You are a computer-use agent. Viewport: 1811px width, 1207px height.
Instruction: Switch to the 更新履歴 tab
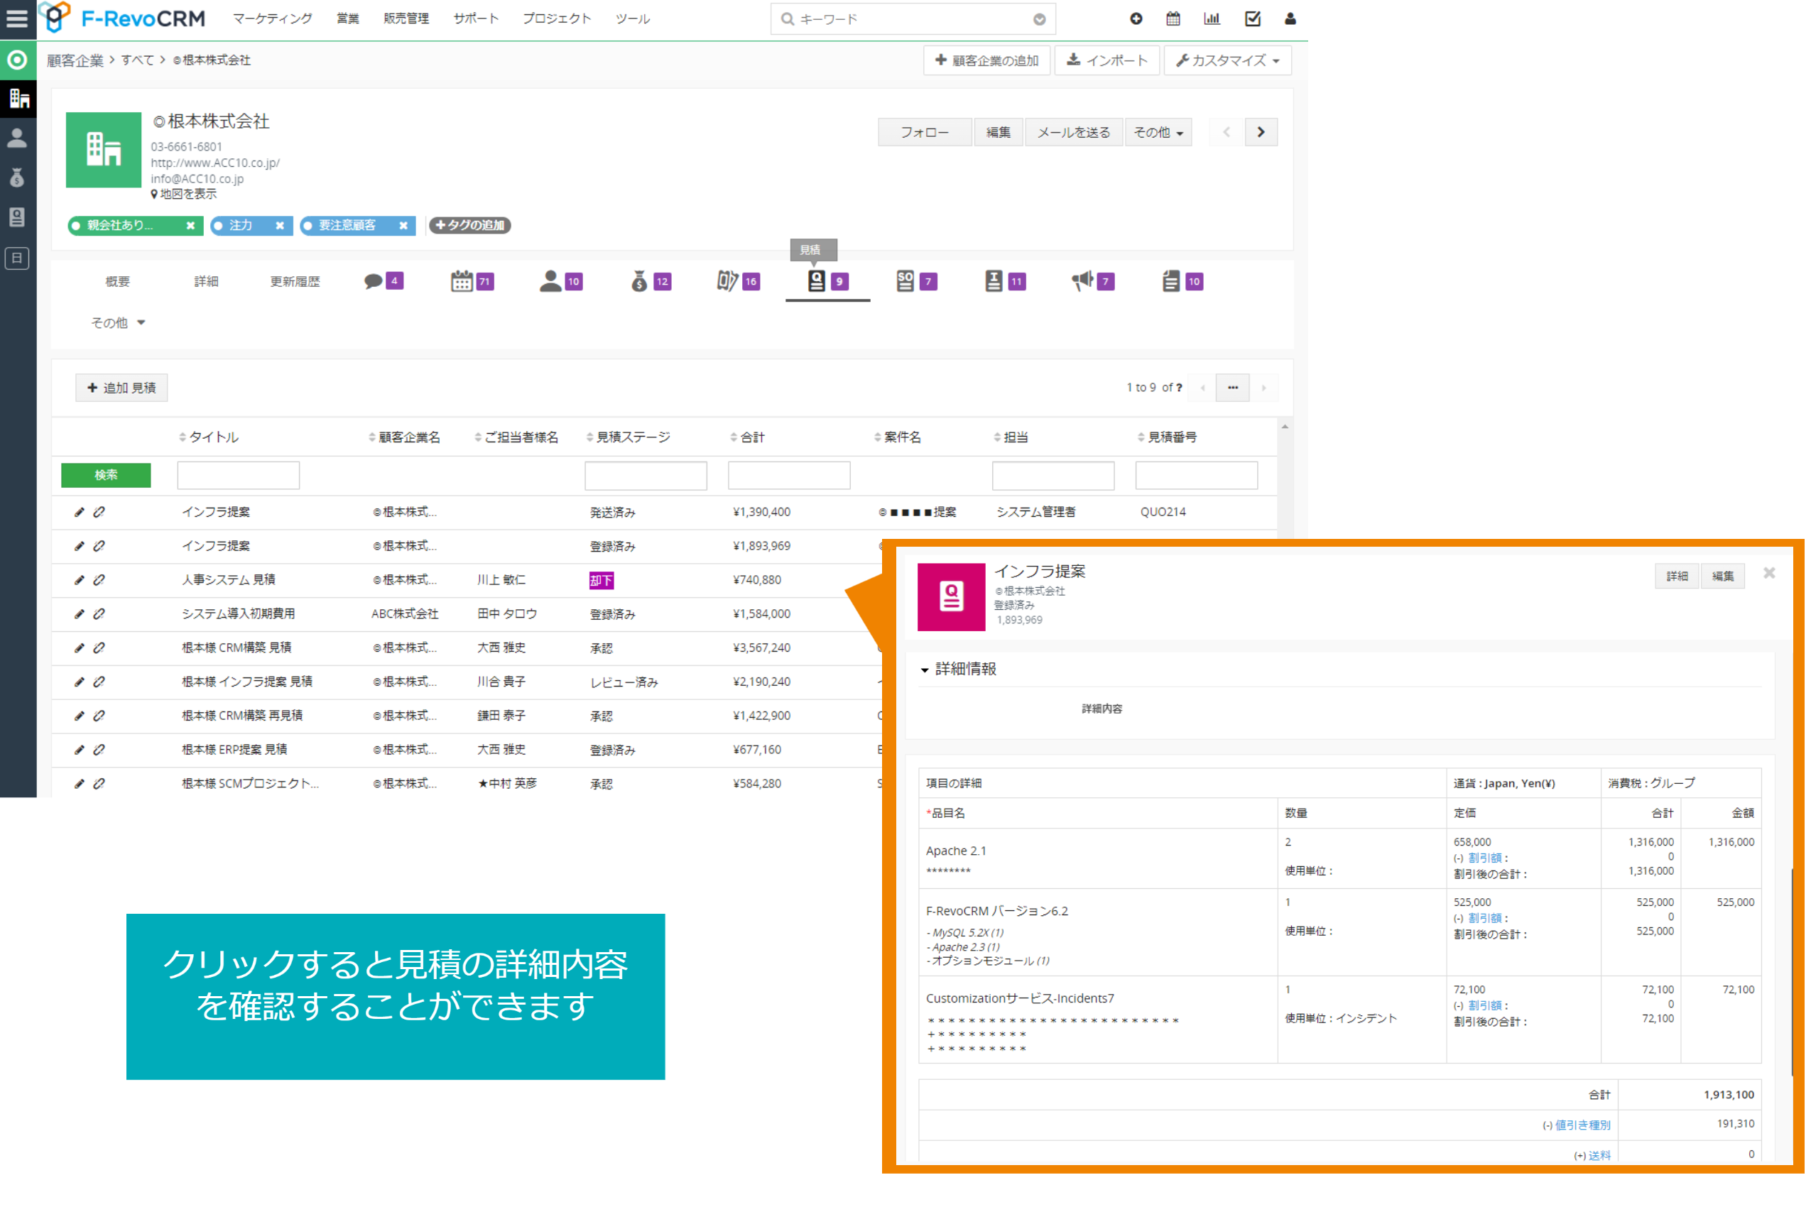(295, 281)
